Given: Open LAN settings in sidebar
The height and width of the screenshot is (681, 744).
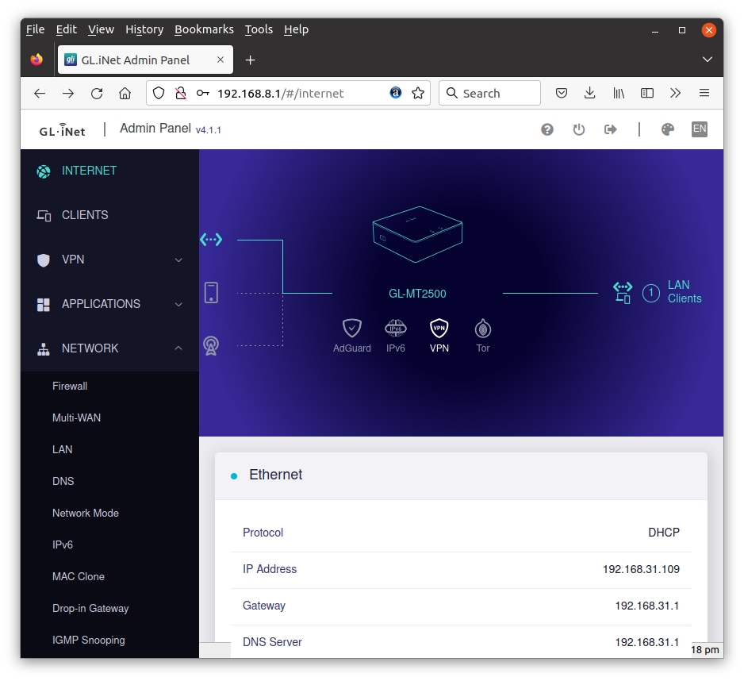Looking at the screenshot, I should click(x=62, y=450).
